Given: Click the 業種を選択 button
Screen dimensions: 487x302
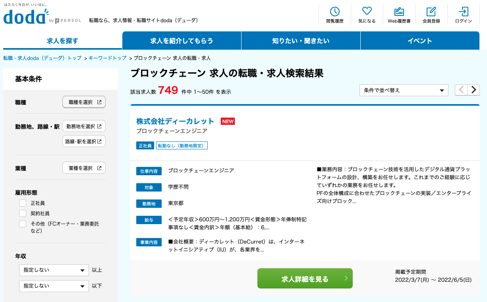Looking at the screenshot, I should [x=84, y=168].
